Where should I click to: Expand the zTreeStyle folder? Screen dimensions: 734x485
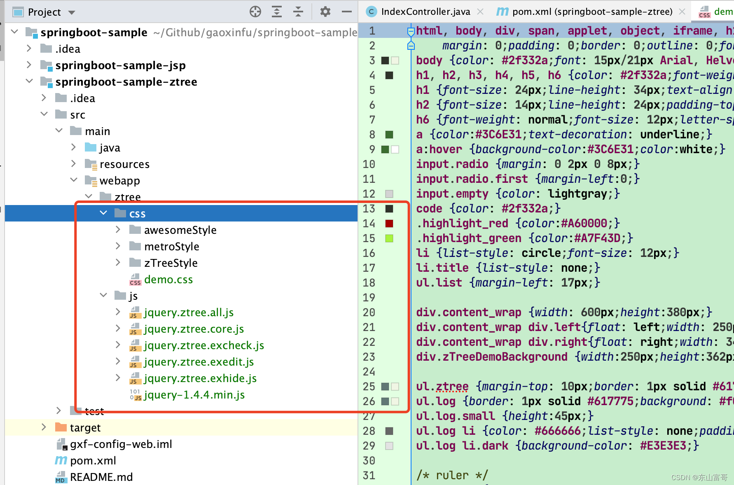point(118,262)
